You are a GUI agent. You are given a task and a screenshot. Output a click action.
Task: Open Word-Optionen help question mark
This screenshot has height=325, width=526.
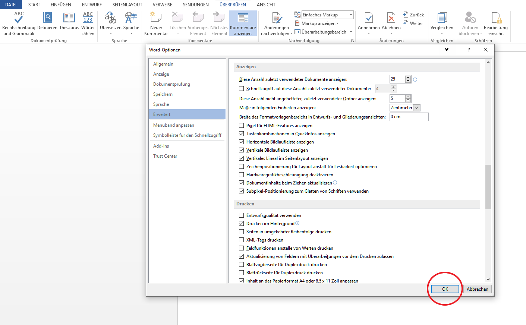point(469,50)
